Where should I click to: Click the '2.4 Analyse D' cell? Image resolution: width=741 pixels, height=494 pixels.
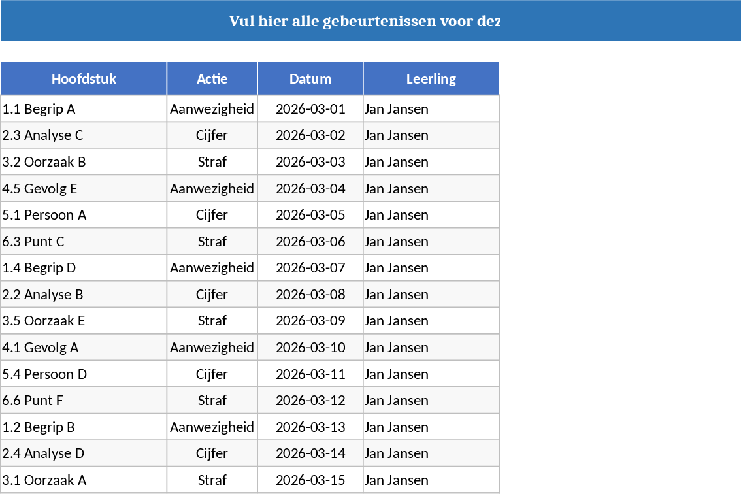(84, 453)
